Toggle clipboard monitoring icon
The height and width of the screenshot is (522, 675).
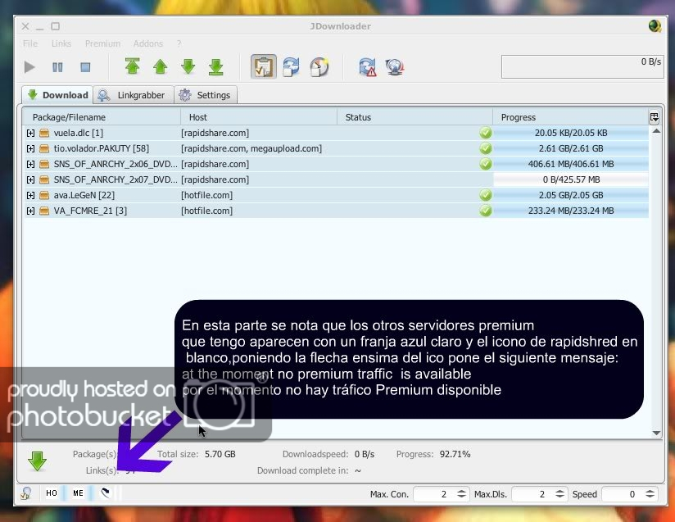coord(264,66)
